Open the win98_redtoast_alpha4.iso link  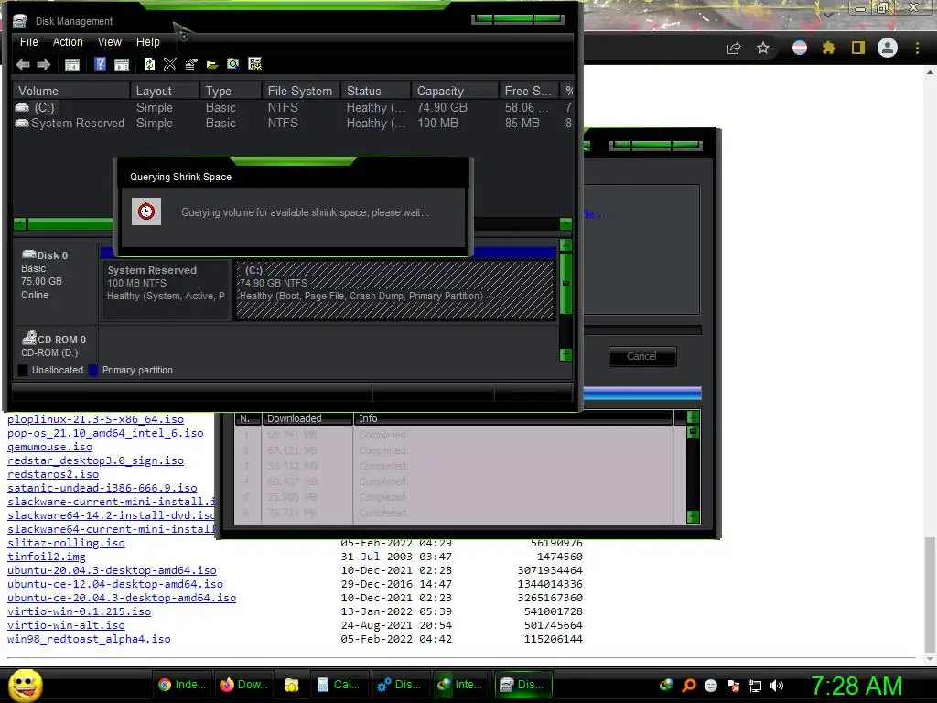pyautogui.click(x=89, y=639)
